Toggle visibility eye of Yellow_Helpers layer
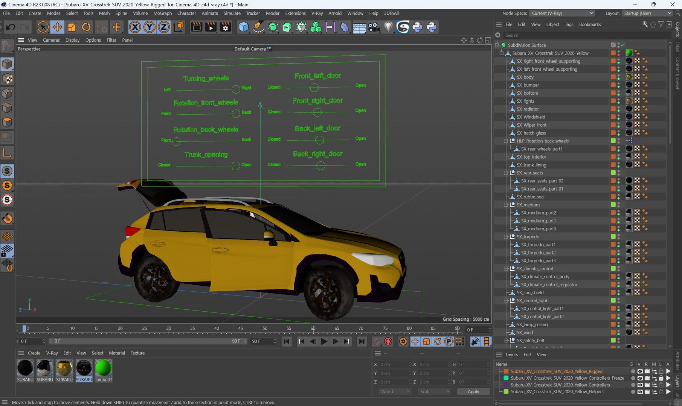 pos(640,392)
